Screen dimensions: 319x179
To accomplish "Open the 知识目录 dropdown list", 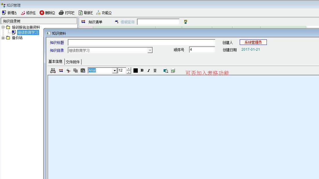I will [x=150, y=50].
